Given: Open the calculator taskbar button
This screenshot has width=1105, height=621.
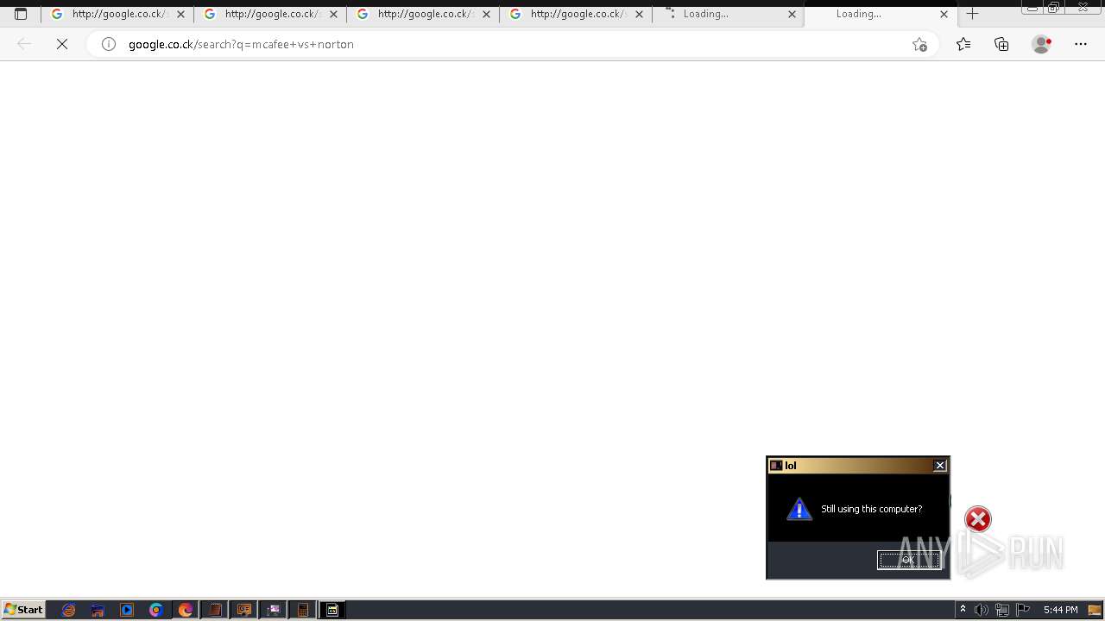Looking at the screenshot, I should 303,610.
